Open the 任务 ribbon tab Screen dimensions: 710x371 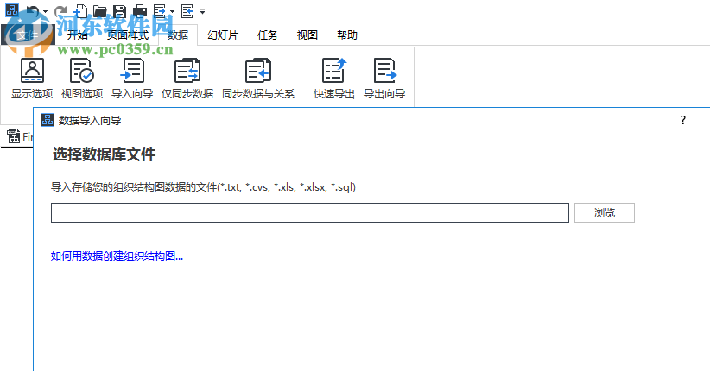tap(267, 35)
